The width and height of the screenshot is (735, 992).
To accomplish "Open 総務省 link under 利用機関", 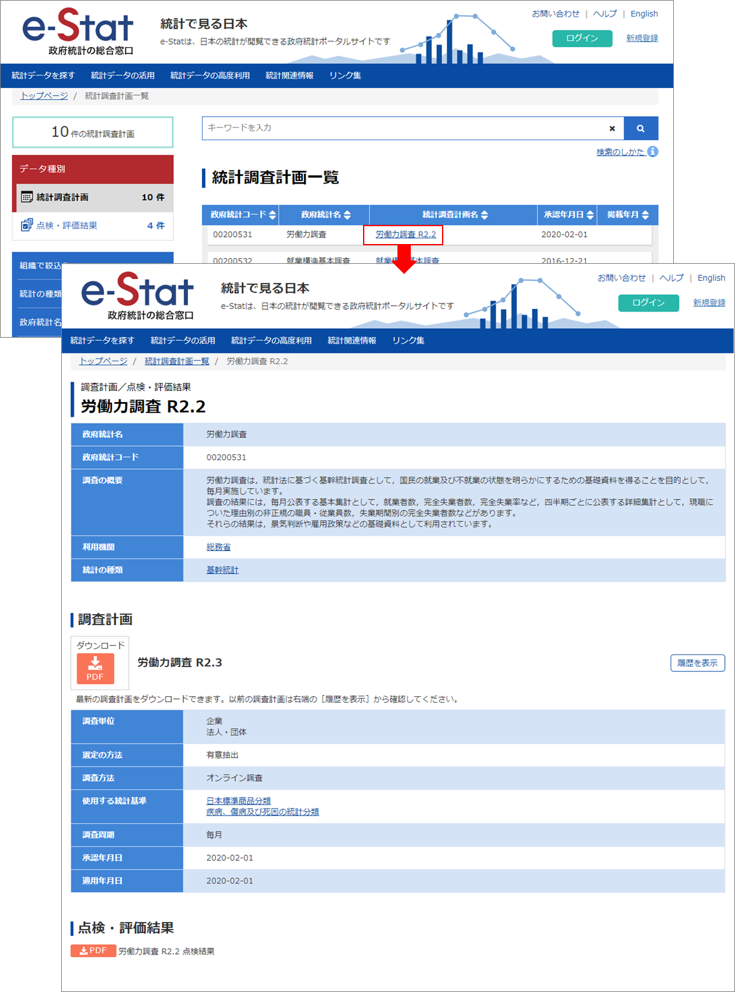I will tap(218, 547).
